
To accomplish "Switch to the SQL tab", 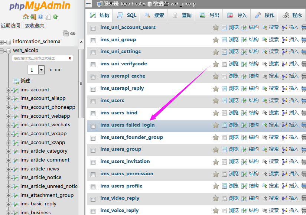I will coord(127,15).
